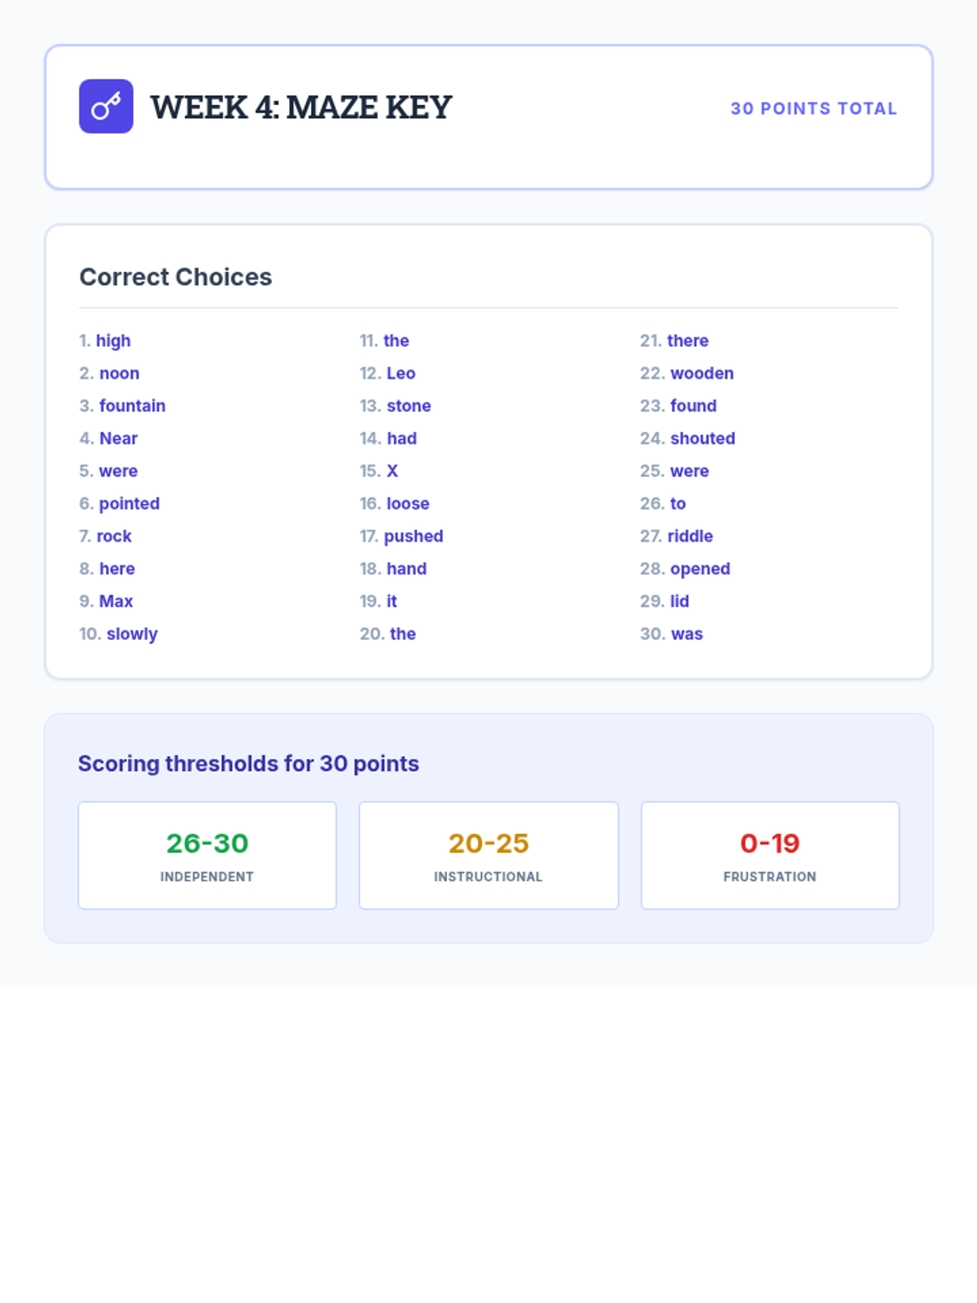
Task: Select the 20-25 Instructional score card
Action: pyautogui.click(x=488, y=855)
